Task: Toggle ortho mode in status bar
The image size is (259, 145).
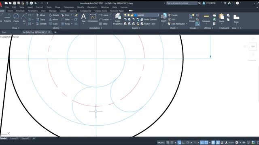Action: point(184,143)
